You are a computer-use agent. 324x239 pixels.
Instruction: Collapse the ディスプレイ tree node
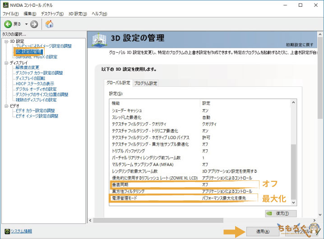(x=6, y=63)
